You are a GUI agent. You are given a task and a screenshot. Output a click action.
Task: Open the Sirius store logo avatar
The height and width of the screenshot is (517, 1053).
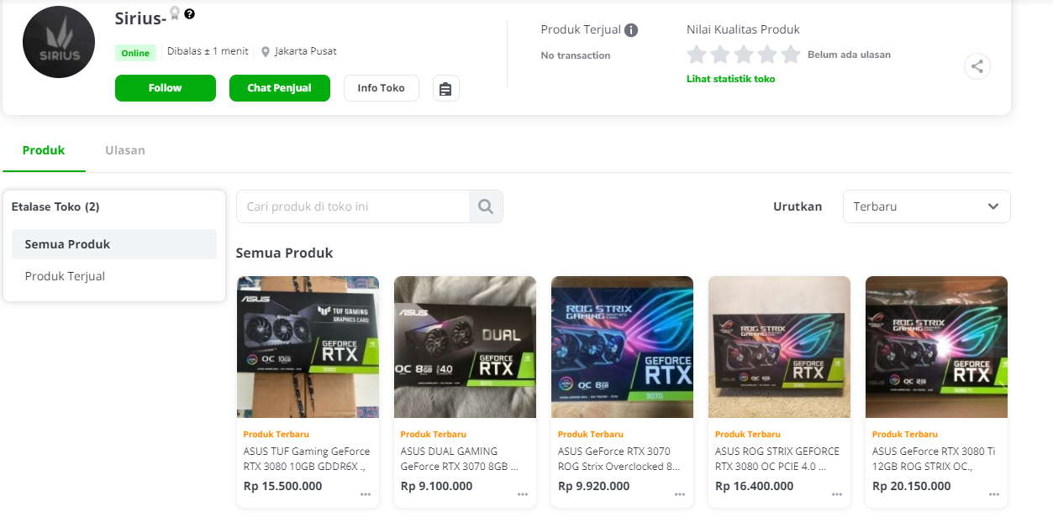59,42
